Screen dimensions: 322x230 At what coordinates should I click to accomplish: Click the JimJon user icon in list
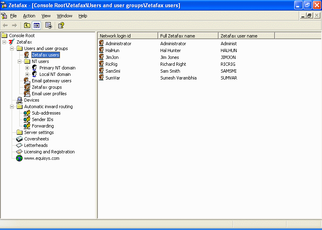tap(101, 57)
